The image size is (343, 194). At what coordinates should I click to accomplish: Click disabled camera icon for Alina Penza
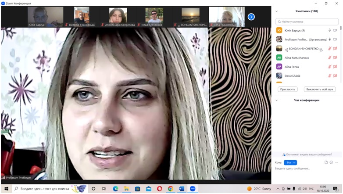pyautogui.click(x=335, y=67)
